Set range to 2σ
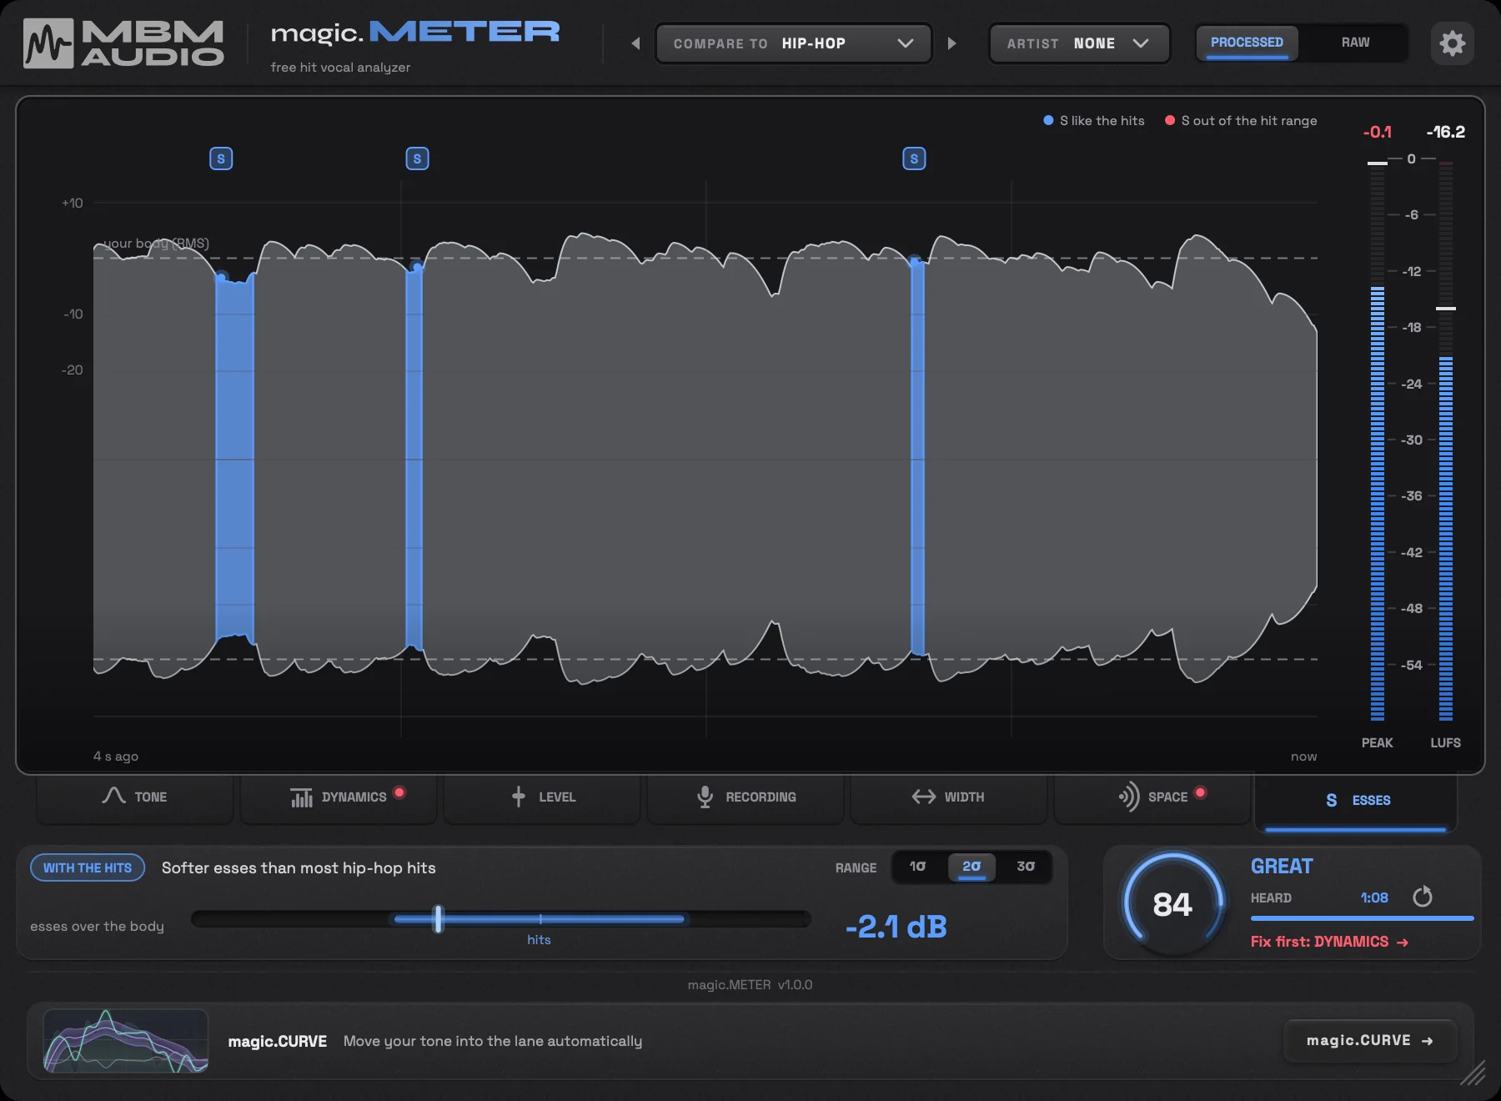 (971, 867)
